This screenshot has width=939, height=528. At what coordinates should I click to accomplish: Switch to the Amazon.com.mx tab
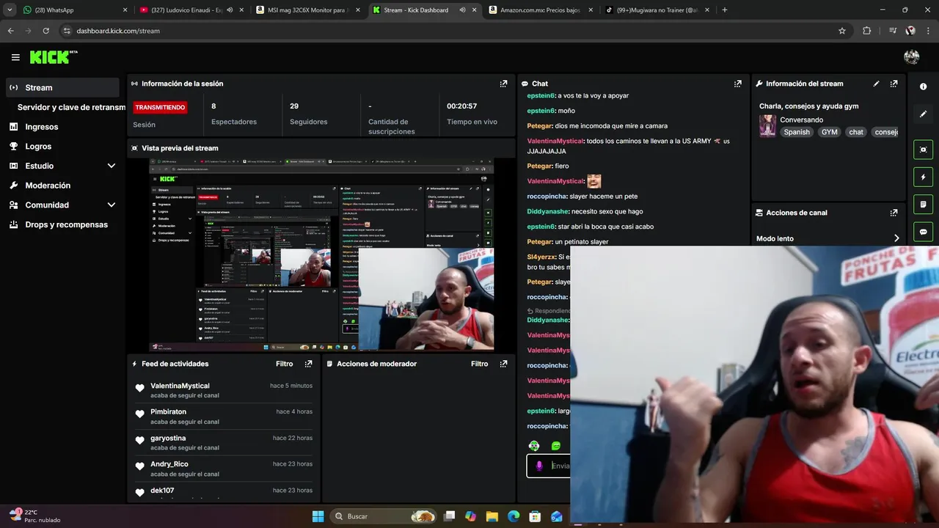pyautogui.click(x=541, y=10)
